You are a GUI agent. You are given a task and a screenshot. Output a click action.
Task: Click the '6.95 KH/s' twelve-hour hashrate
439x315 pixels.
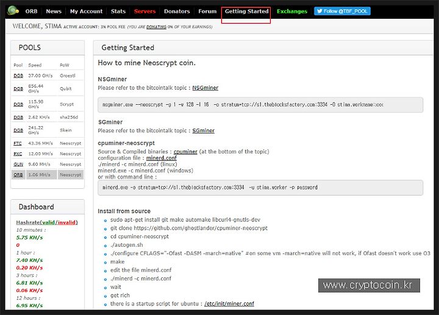click(29, 305)
